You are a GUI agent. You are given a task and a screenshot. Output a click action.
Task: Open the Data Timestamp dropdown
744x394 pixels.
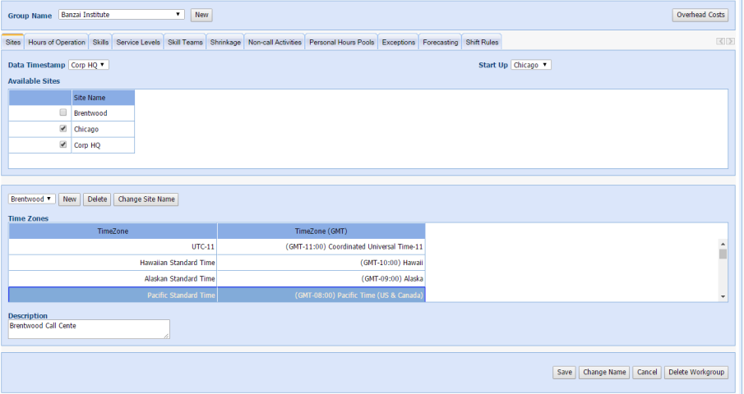pyautogui.click(x=89, y=65)
